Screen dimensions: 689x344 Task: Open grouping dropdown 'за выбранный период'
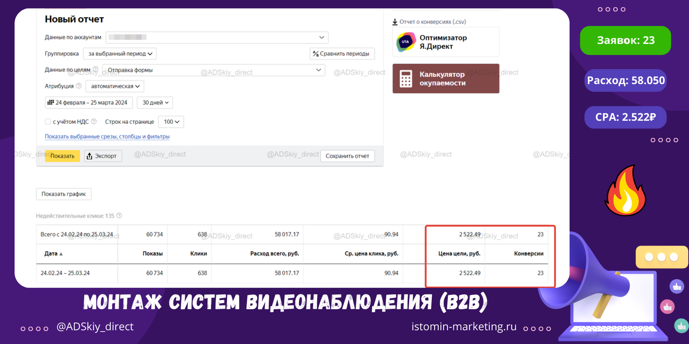(x=120, y=54)
